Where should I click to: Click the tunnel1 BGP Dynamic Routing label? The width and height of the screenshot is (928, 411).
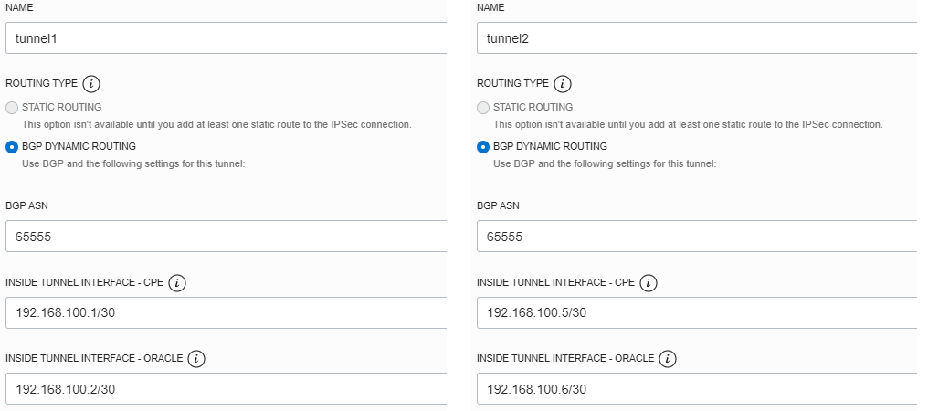tap(79, 146)
